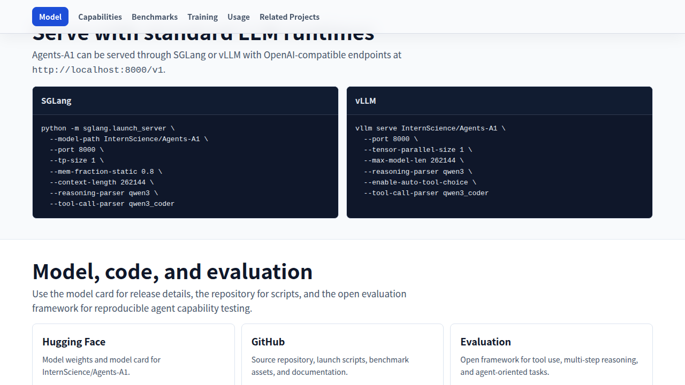
Task: Click the 'Source repository, launch scripts' description
Action: pos(330,366)
